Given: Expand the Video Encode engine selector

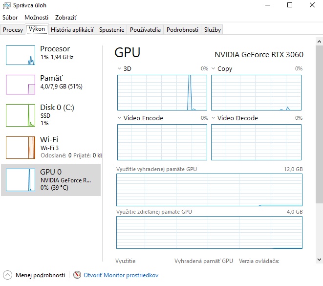Looking at the screenshot, I should point(120,118).
